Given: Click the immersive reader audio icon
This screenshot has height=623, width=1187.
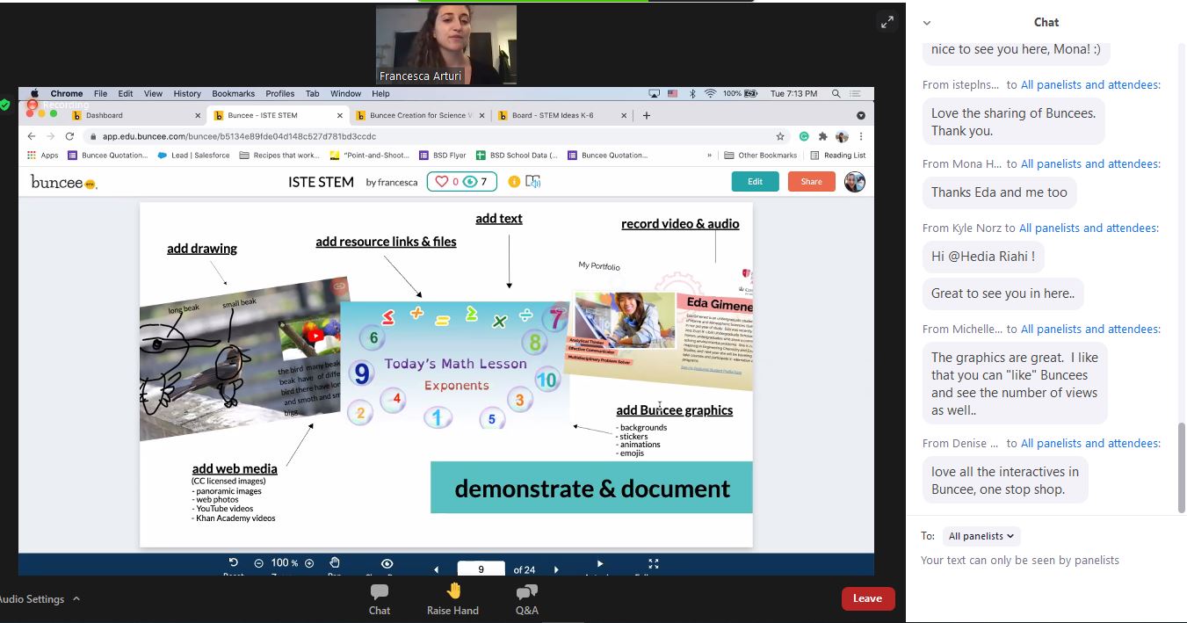Looking at the screenshot, I should pos(533,182).
